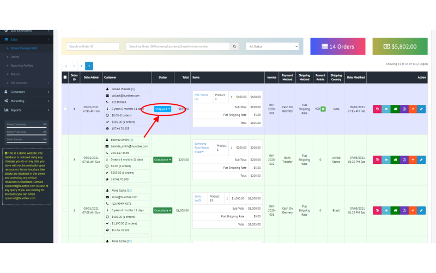Open the Shipped status dropdown for order 4
The height and width of the screenshot is (273, 436).
(x=162, y=109)
